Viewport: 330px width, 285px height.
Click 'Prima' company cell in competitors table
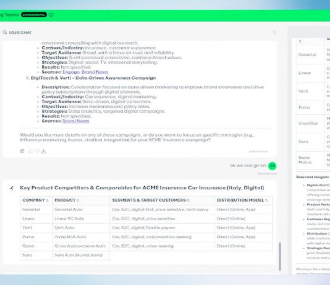(36, 237)
